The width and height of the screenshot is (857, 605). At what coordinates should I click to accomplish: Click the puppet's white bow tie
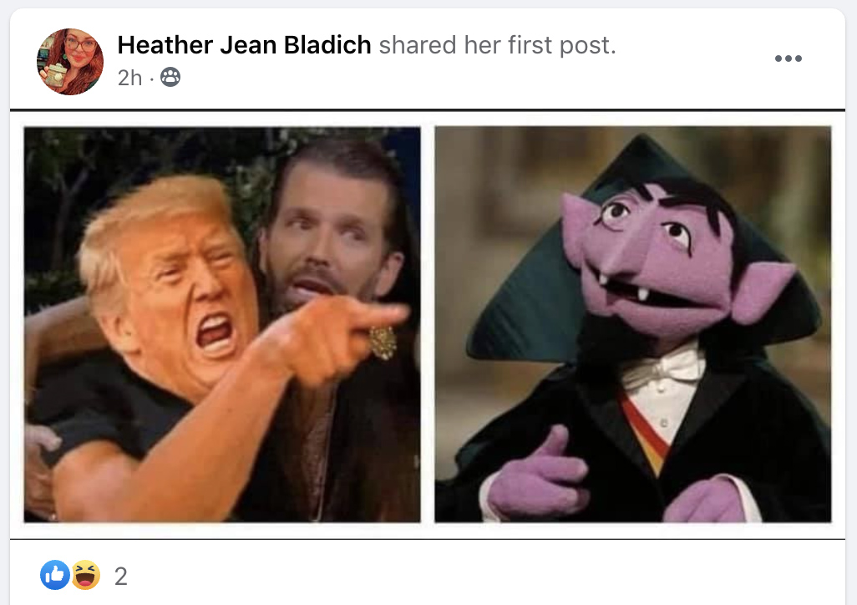(664, 367)
